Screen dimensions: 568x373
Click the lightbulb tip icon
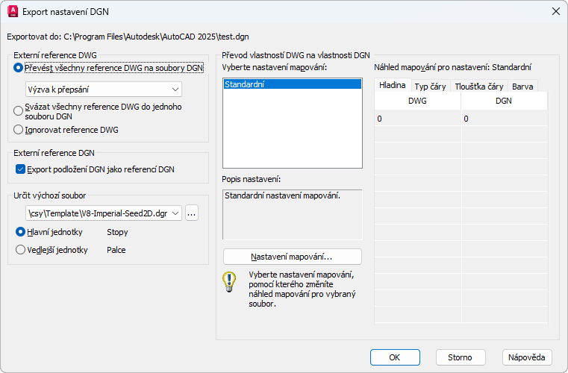click(229, 283)
